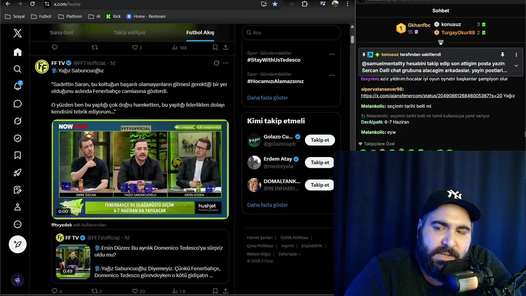Click Daha fazla göster under Kimi takip etmeli
This screenshot has width=526, height=296.
[x=268, y=205]
